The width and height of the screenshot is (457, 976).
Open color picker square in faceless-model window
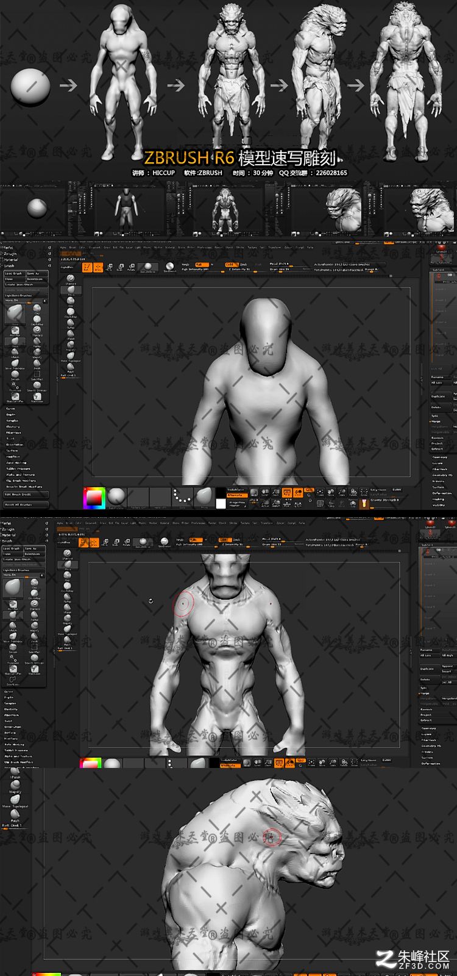coord(93,498)
